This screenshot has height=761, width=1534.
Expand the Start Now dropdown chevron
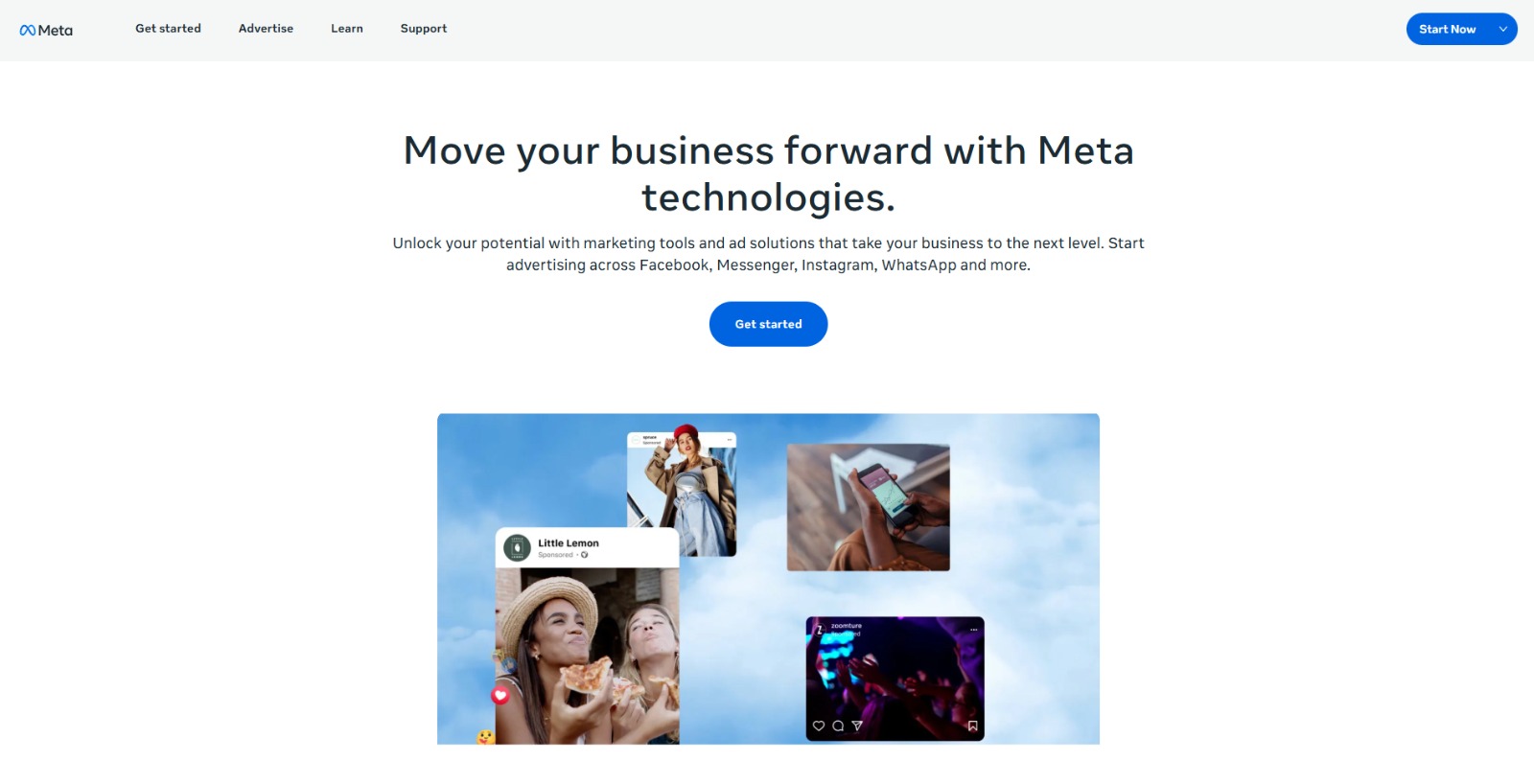point(1503,30)
